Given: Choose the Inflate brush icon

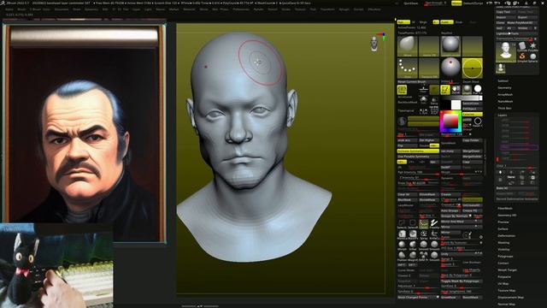Looking at the screenshot, I should [x=413, y=246].
